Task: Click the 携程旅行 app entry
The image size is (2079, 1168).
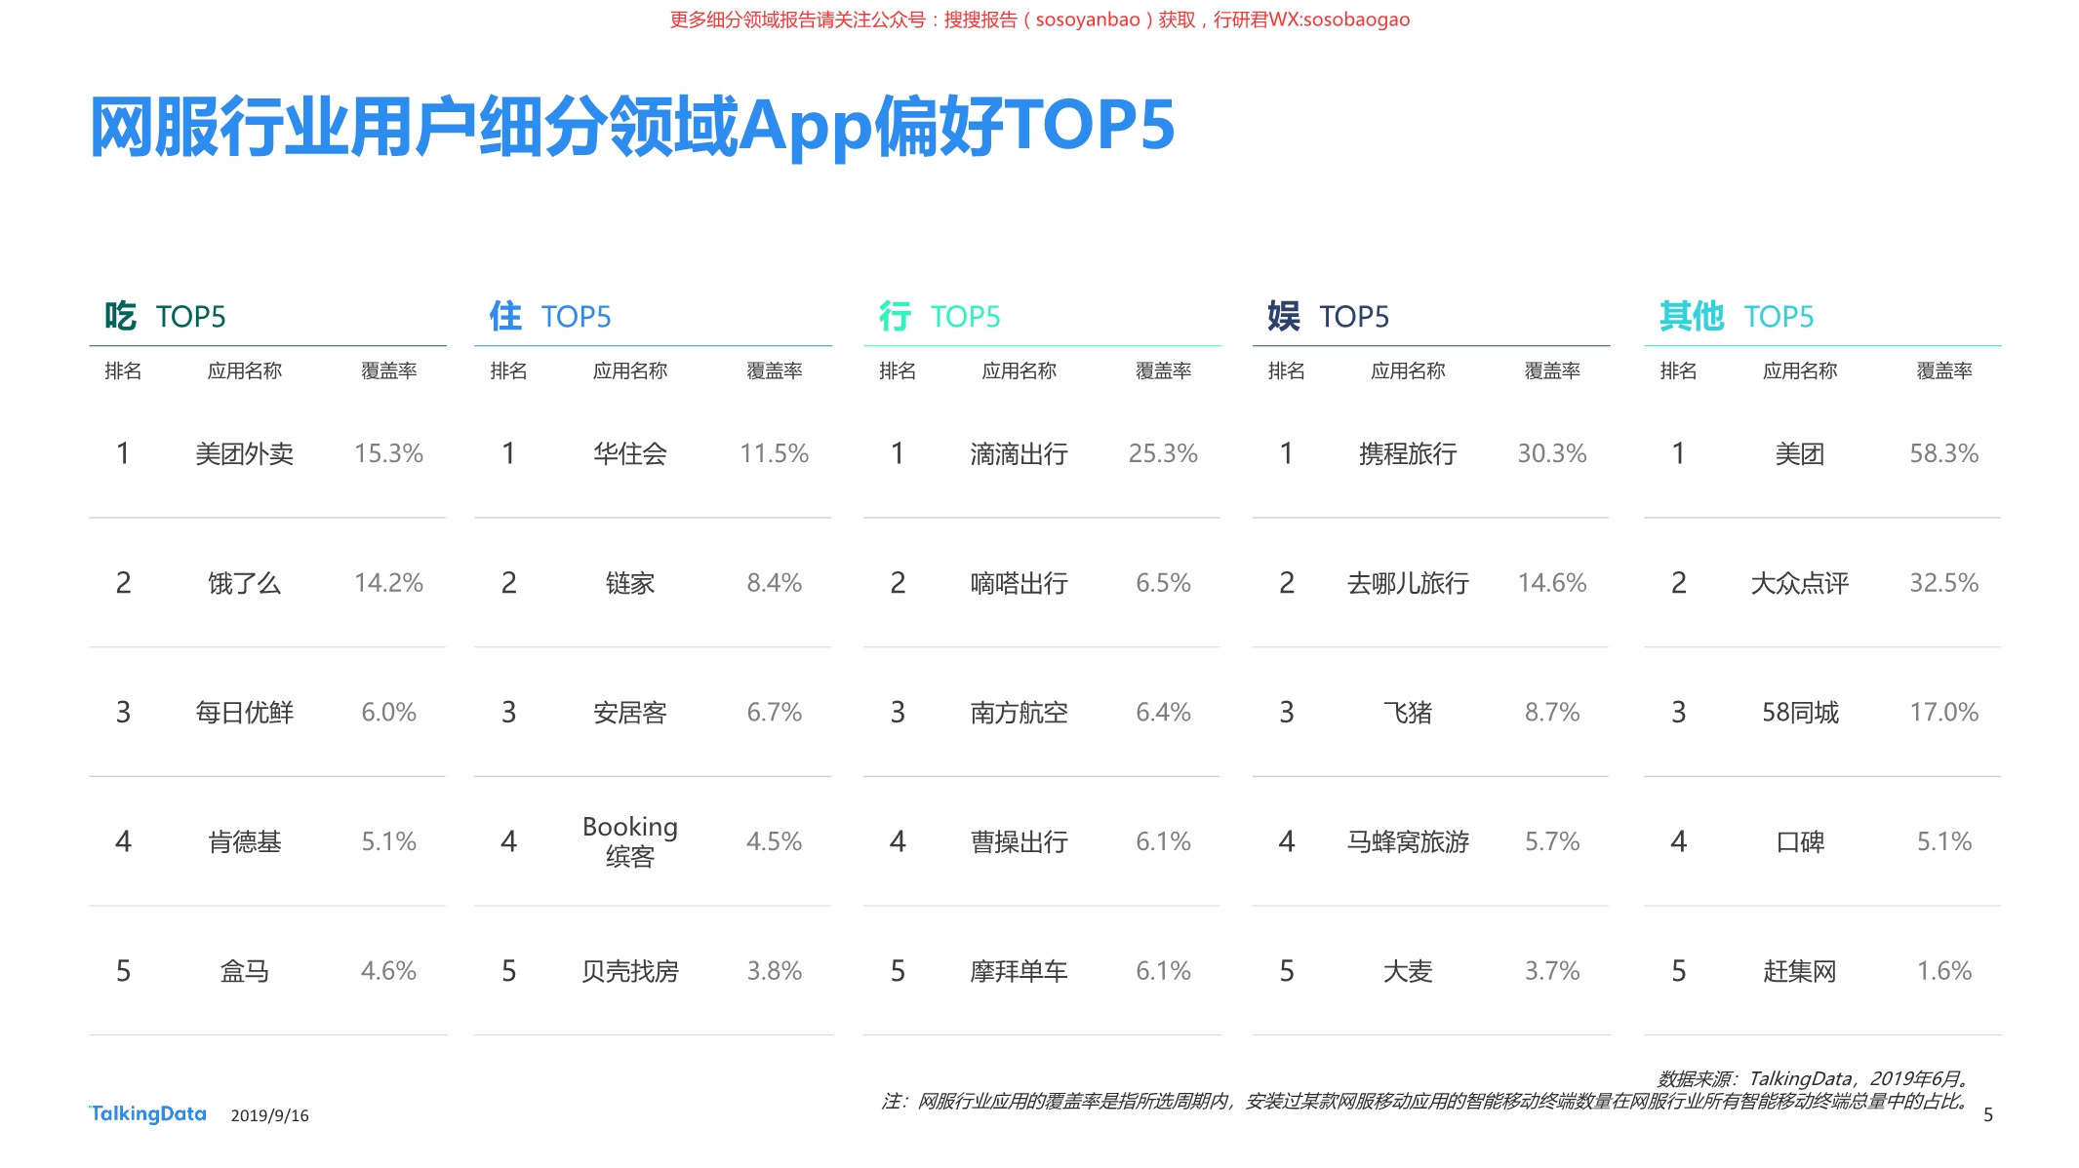Action: tap(1410, 452)
